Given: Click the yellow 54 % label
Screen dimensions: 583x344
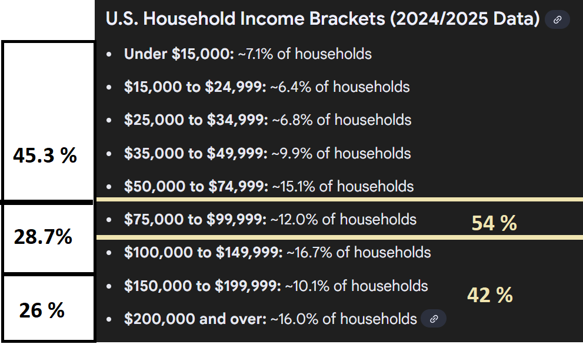Looking at the screenshot, I should tap(494, 223).
